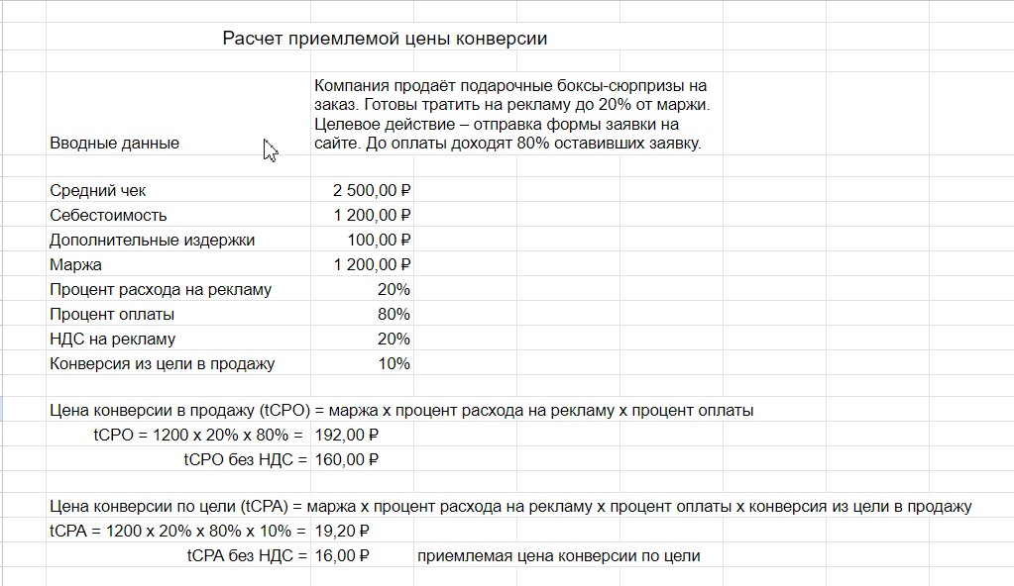Select the "tCPA = 1200 x 20% x 80% x 10% =" cell
1014x586 pixels.
[x=178, y=531]
